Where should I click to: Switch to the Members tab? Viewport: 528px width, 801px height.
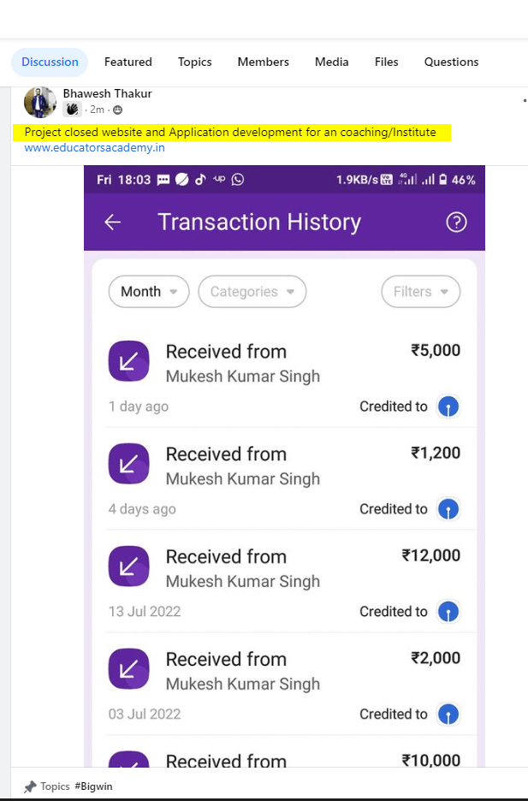click(x=263, y=62)
